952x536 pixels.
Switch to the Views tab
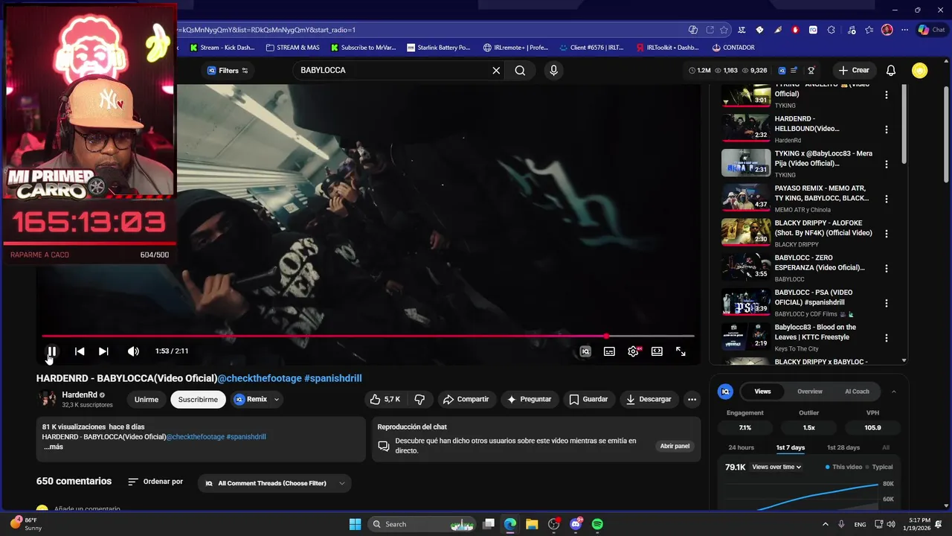(x=762, y=392)
